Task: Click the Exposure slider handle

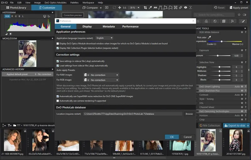Action: (x=217, y=56)
